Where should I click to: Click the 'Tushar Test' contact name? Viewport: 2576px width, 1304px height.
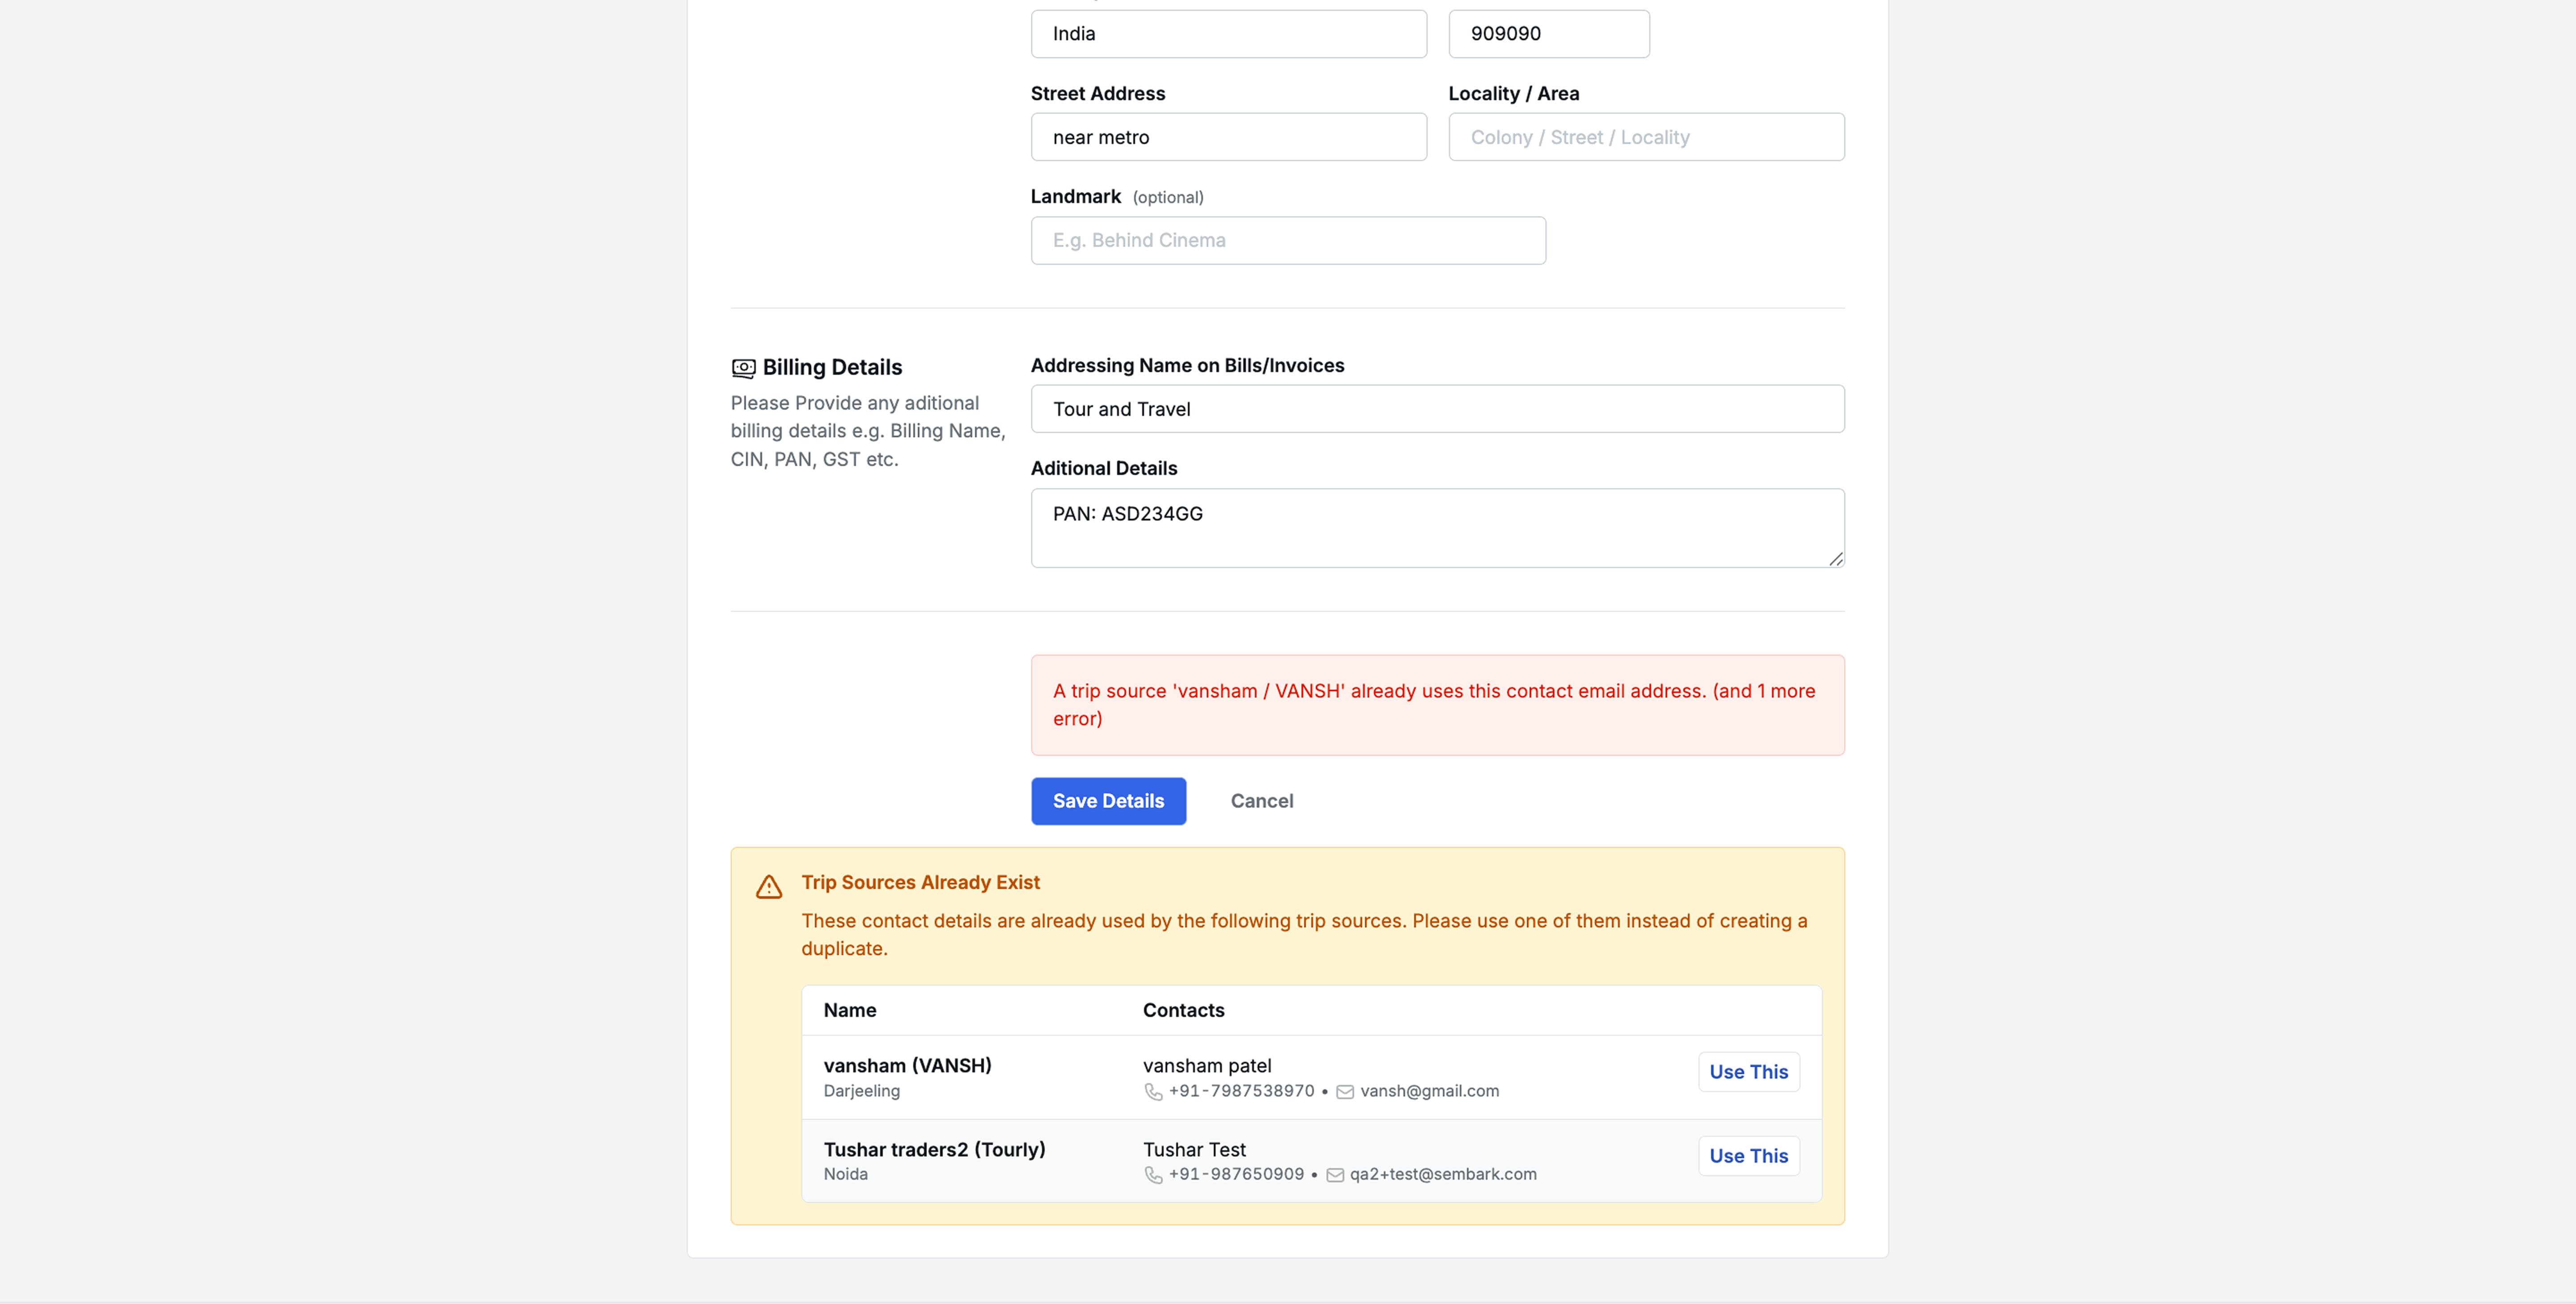pyautogui.click(x=1194, y=1150)
